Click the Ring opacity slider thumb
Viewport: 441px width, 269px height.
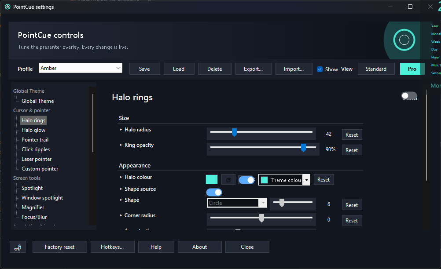[304, 148]
